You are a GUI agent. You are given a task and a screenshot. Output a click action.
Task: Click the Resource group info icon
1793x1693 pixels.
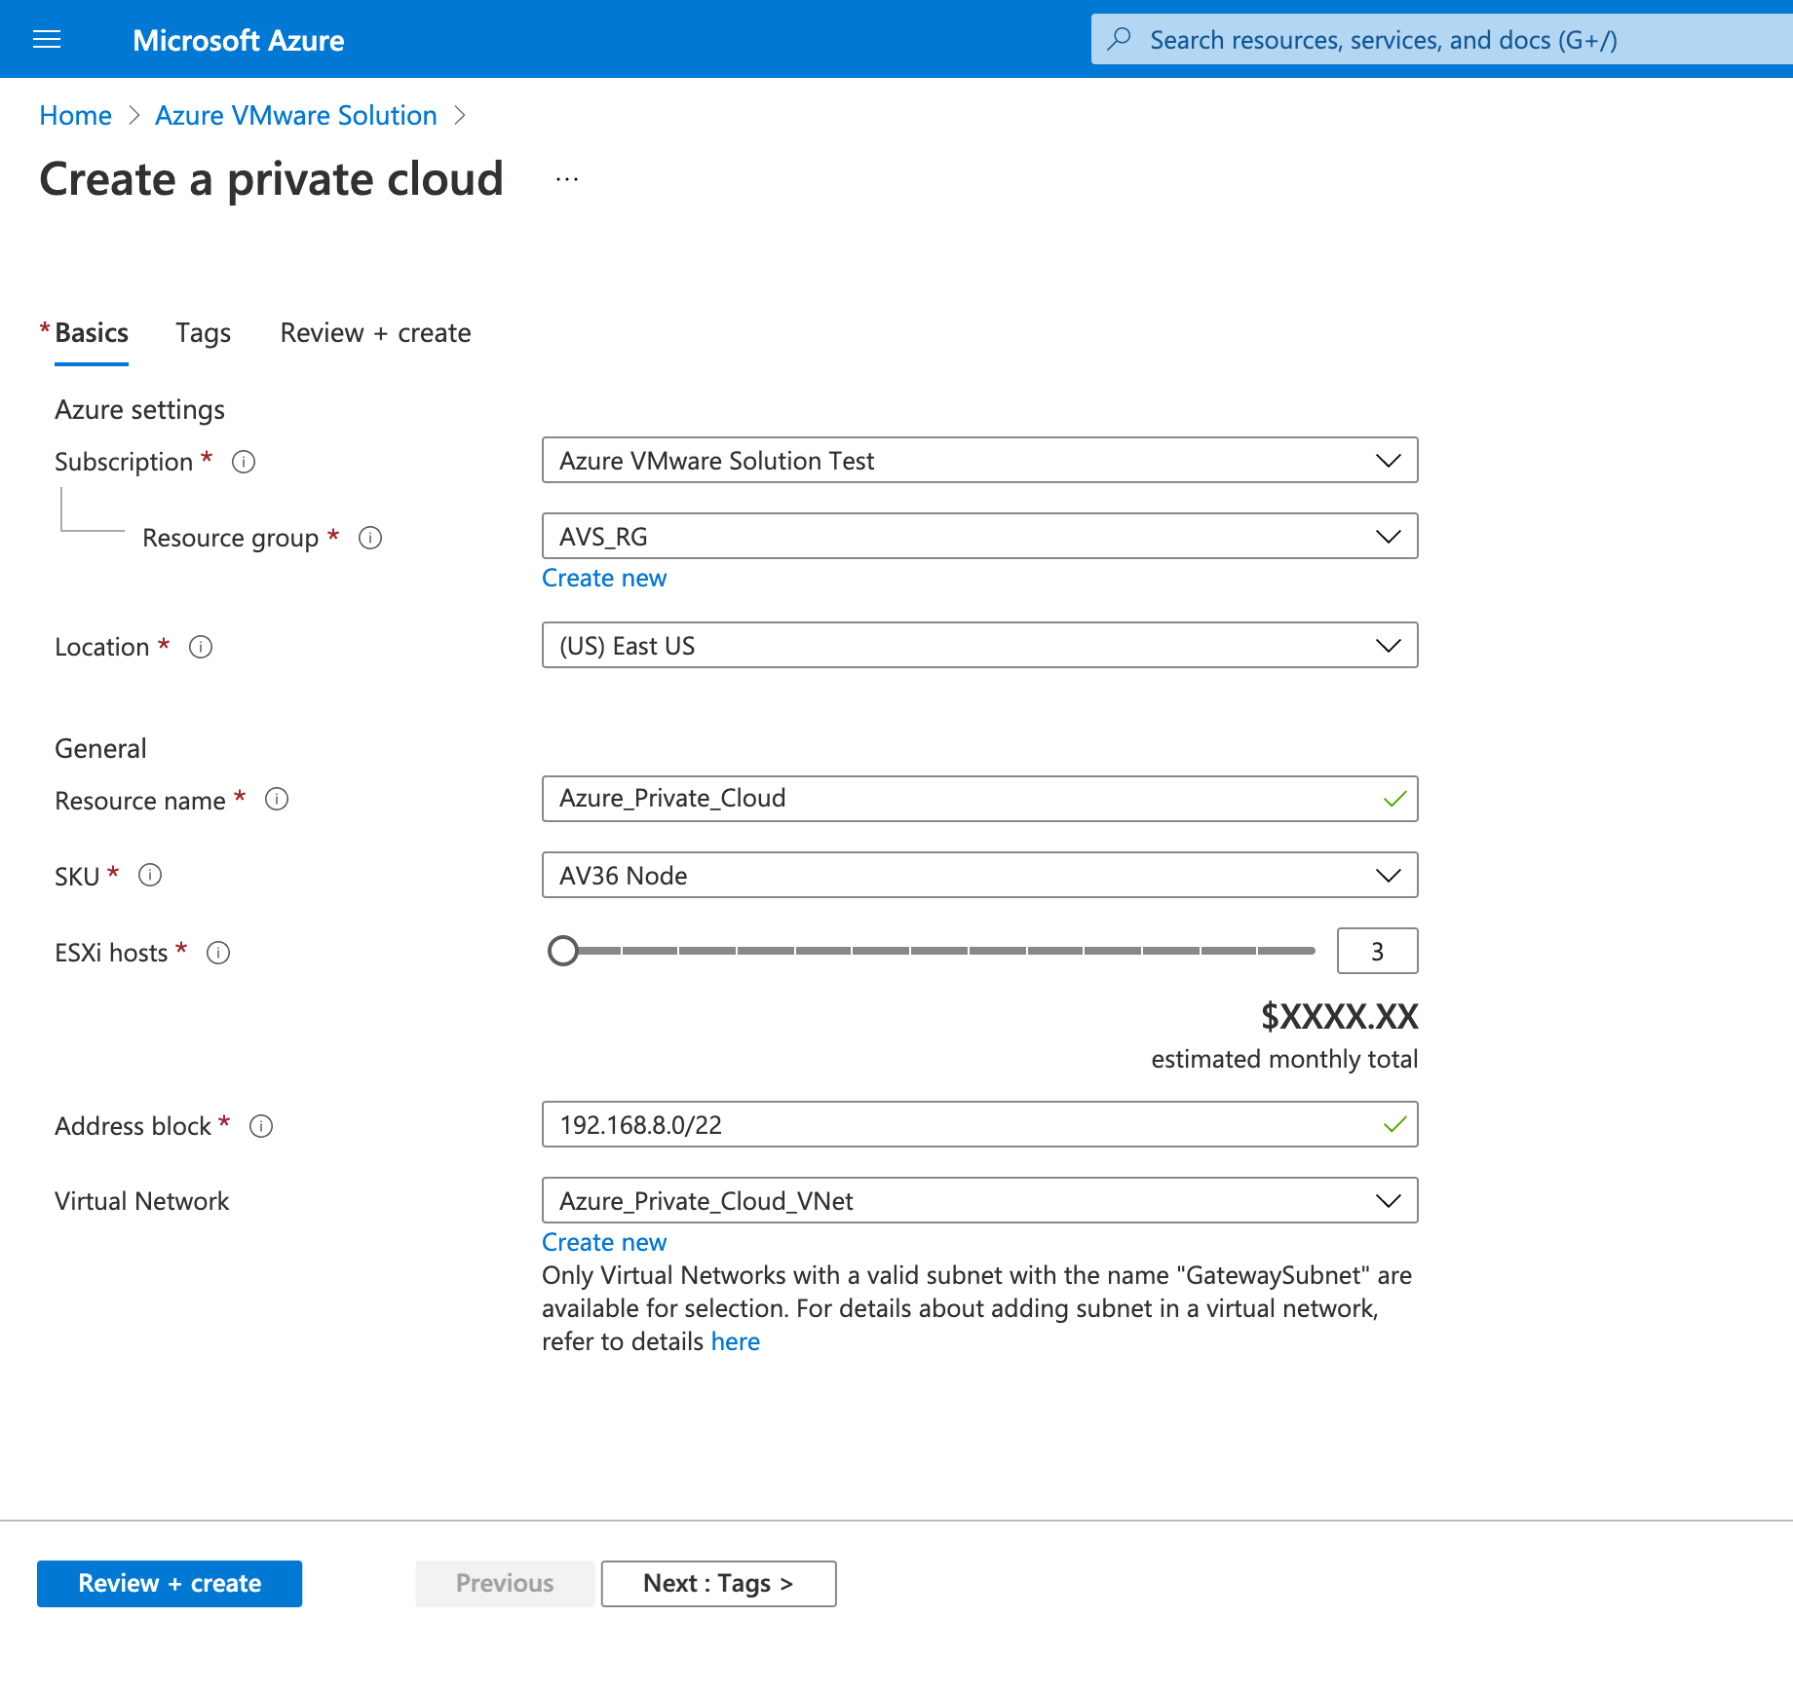click(x=370, y=538)
